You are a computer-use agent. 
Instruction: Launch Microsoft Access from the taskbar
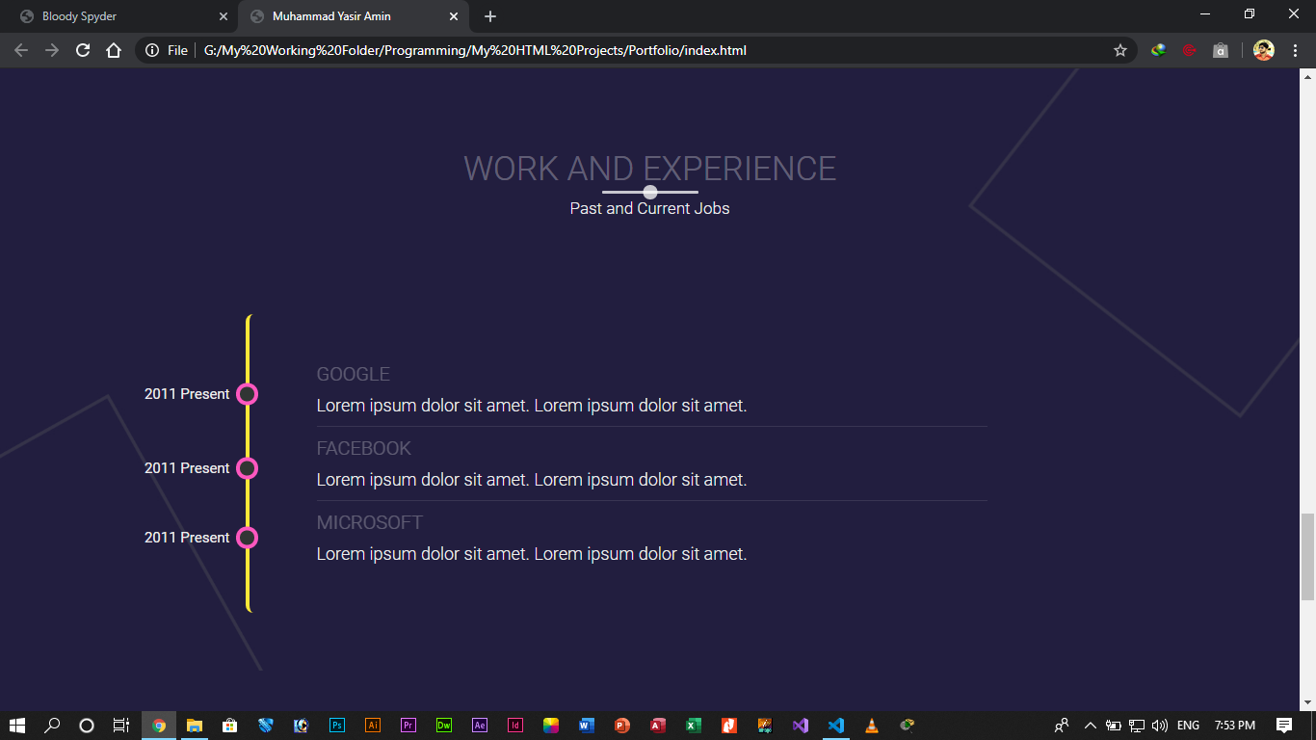click(x=658, y=726)
